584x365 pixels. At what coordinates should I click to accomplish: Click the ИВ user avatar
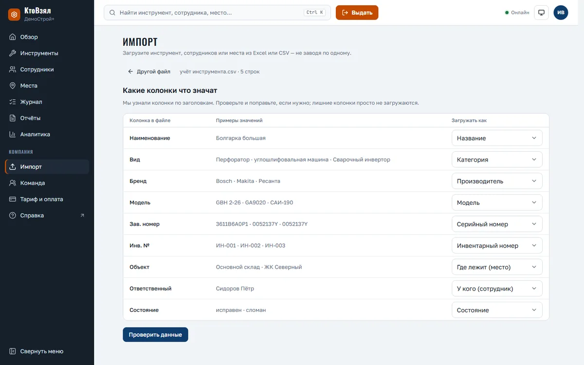click(x=561, y=13)
